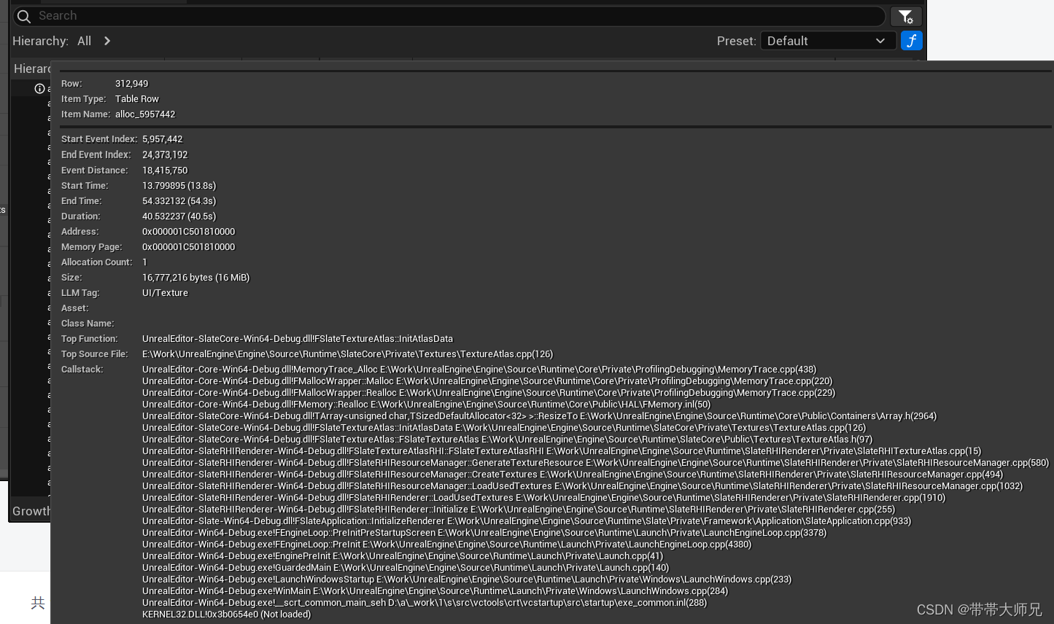This screenshot has width=1054, height=624.
Task: Select the TArray ResizeTo callstack line
Action: click(x=539, y=416)
